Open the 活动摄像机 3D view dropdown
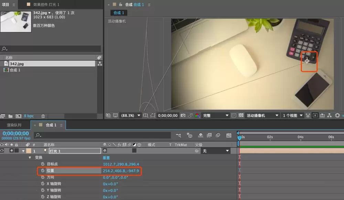Viewport: 344px width, 200px height. (x=262, y=115)
